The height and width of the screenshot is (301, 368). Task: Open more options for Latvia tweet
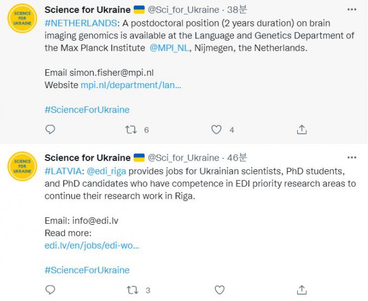pyautogui.click(x=352, y=158)
